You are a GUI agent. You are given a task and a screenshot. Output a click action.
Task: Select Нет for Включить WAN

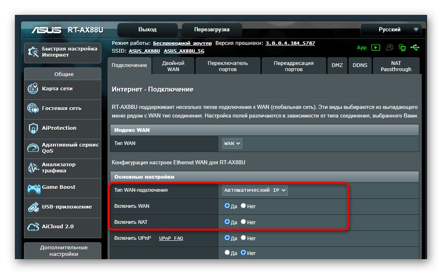[x=243, y=206]
